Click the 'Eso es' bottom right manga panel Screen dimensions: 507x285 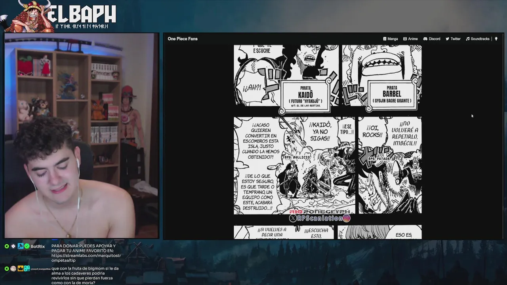point(379,232)
